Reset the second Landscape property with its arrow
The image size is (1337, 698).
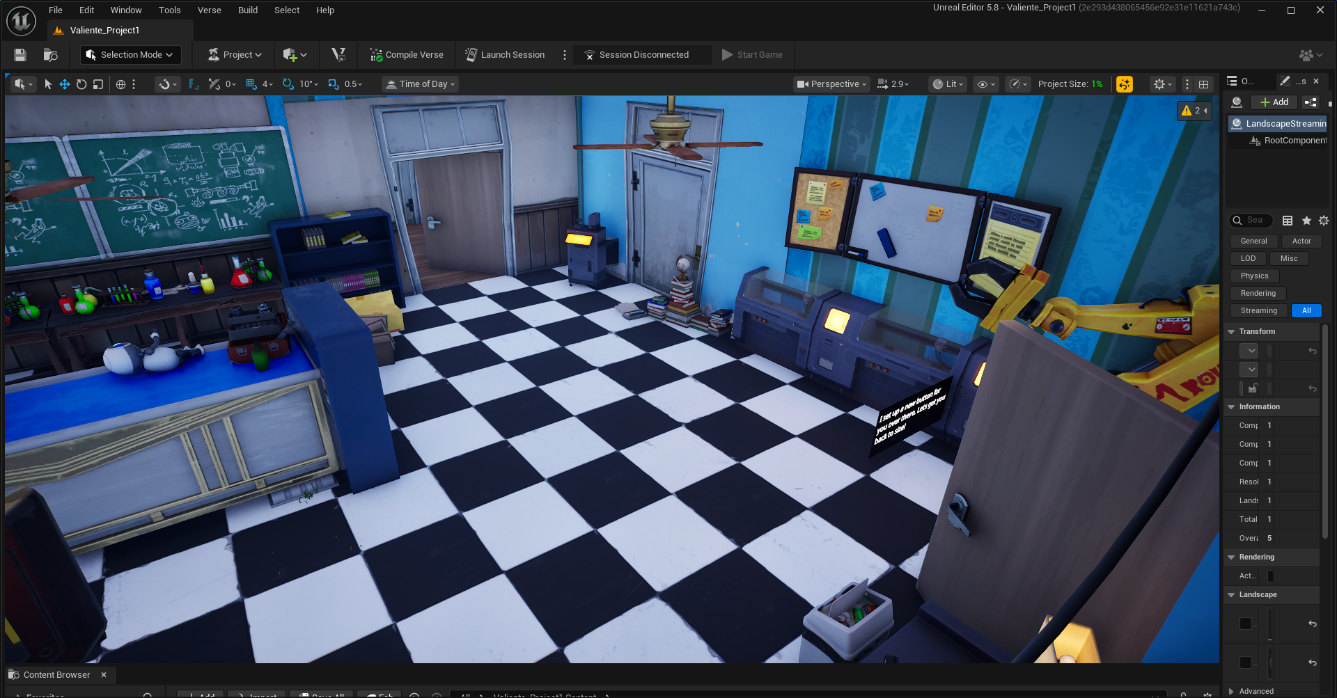pos(1313,663)
